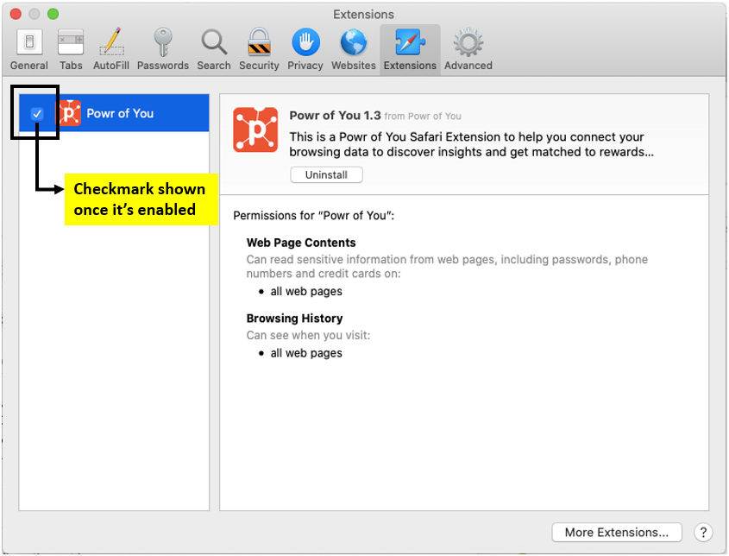Select the Extensions preferences pane

410,50
